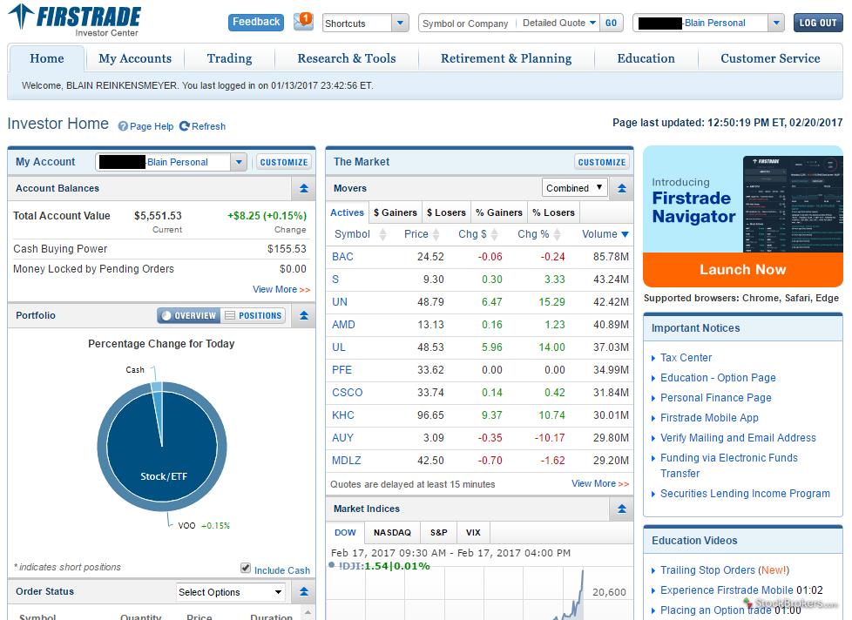Open the Tax Center notice

[686, 358]
